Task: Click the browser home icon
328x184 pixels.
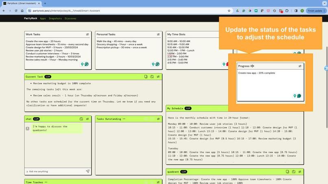Action: tap(22, 11)
